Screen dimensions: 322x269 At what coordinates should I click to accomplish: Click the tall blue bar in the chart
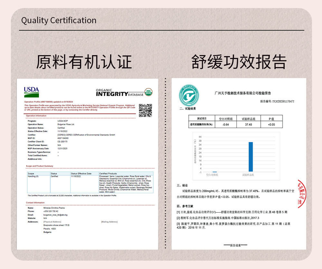[x=251, y=157]
